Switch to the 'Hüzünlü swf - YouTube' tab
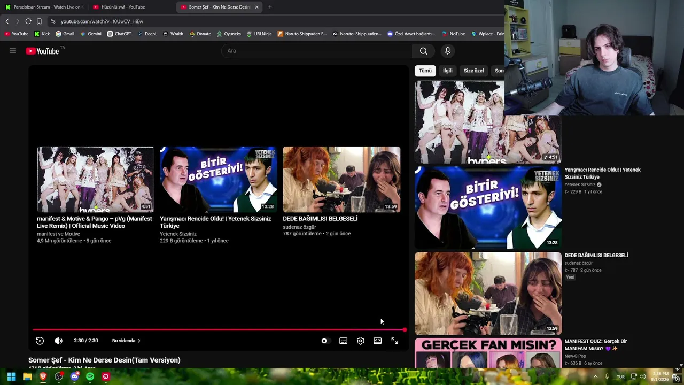684x385 pixels. click(x=131, y=7)
